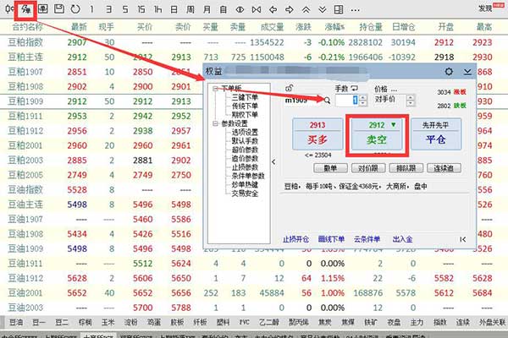Screen dimensions: 508x338
Task: Select the 15 minute period in toolbar
Action: 141,9
